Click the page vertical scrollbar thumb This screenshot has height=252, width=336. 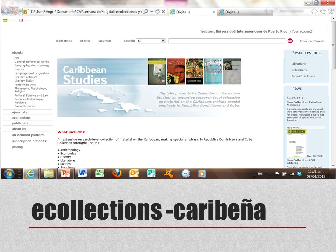click(x=333, y=45)
